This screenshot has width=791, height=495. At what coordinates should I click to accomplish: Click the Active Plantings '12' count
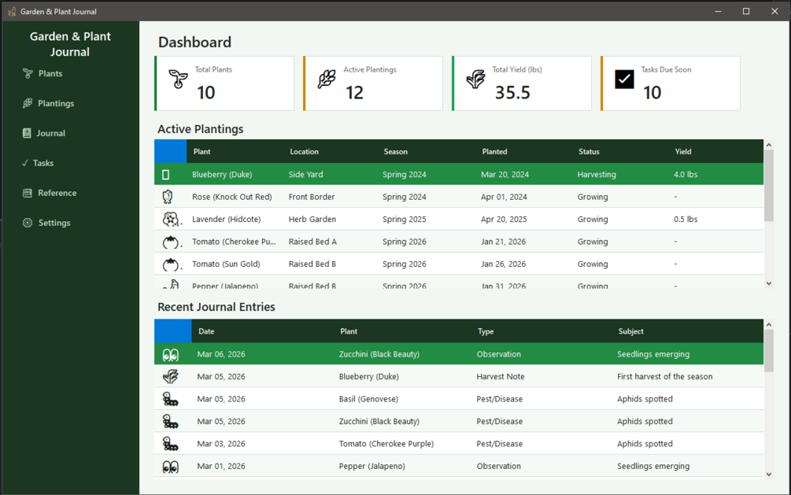tap(355, 92)
